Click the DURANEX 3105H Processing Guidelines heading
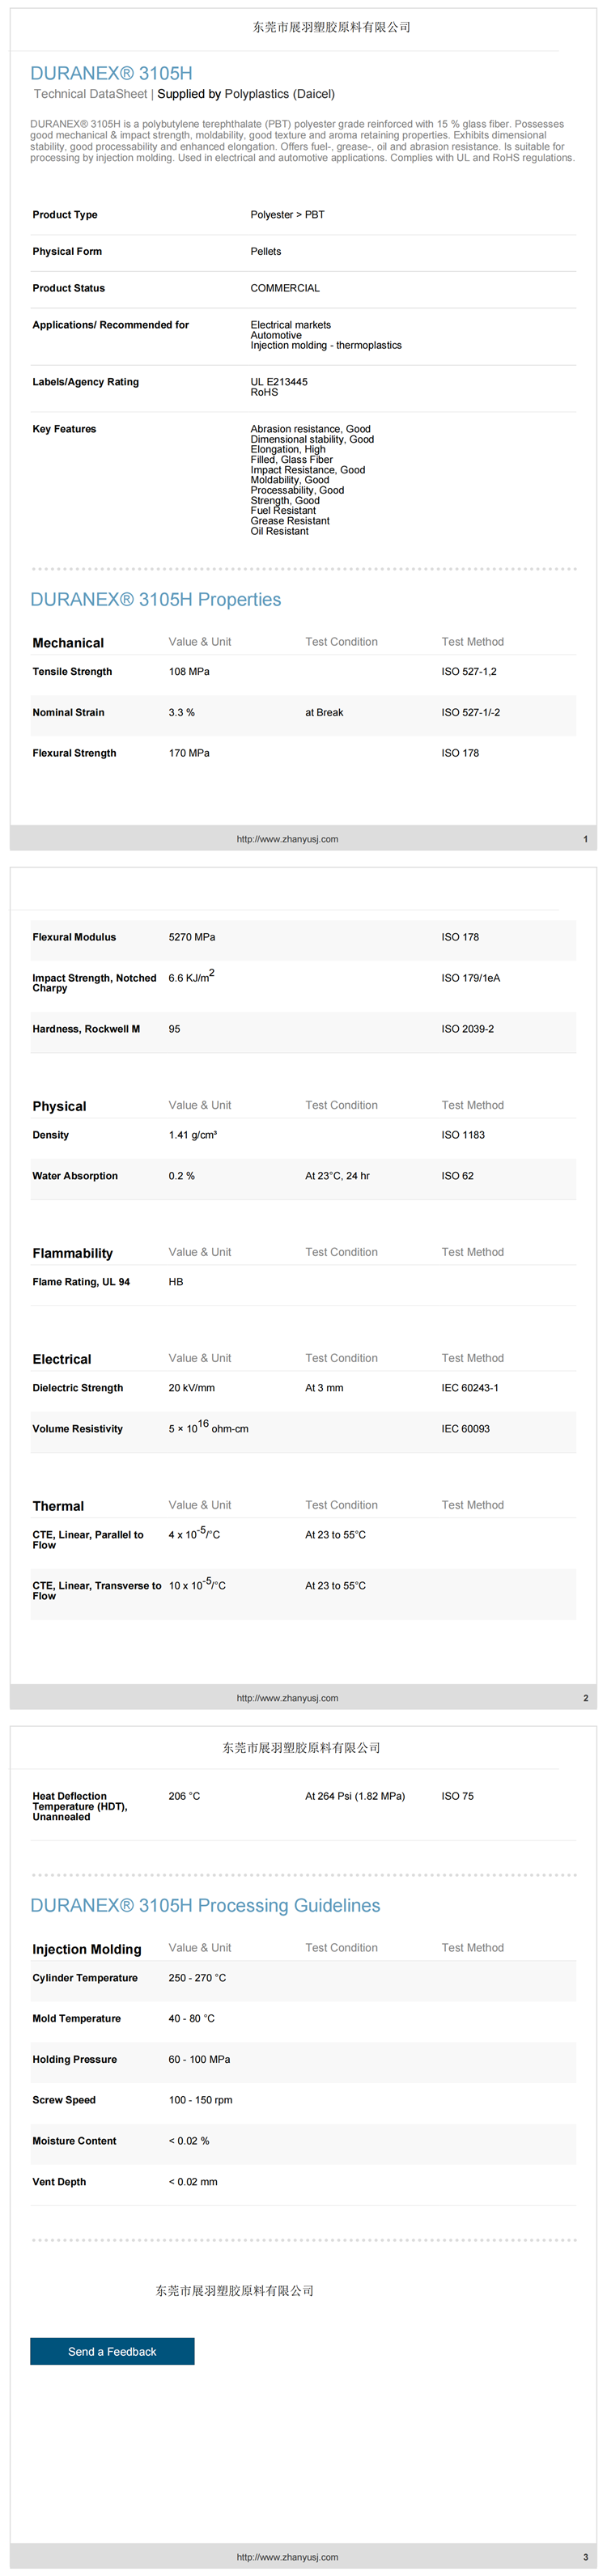This screenshot has height=2576, width=607. coord(205,1906)
